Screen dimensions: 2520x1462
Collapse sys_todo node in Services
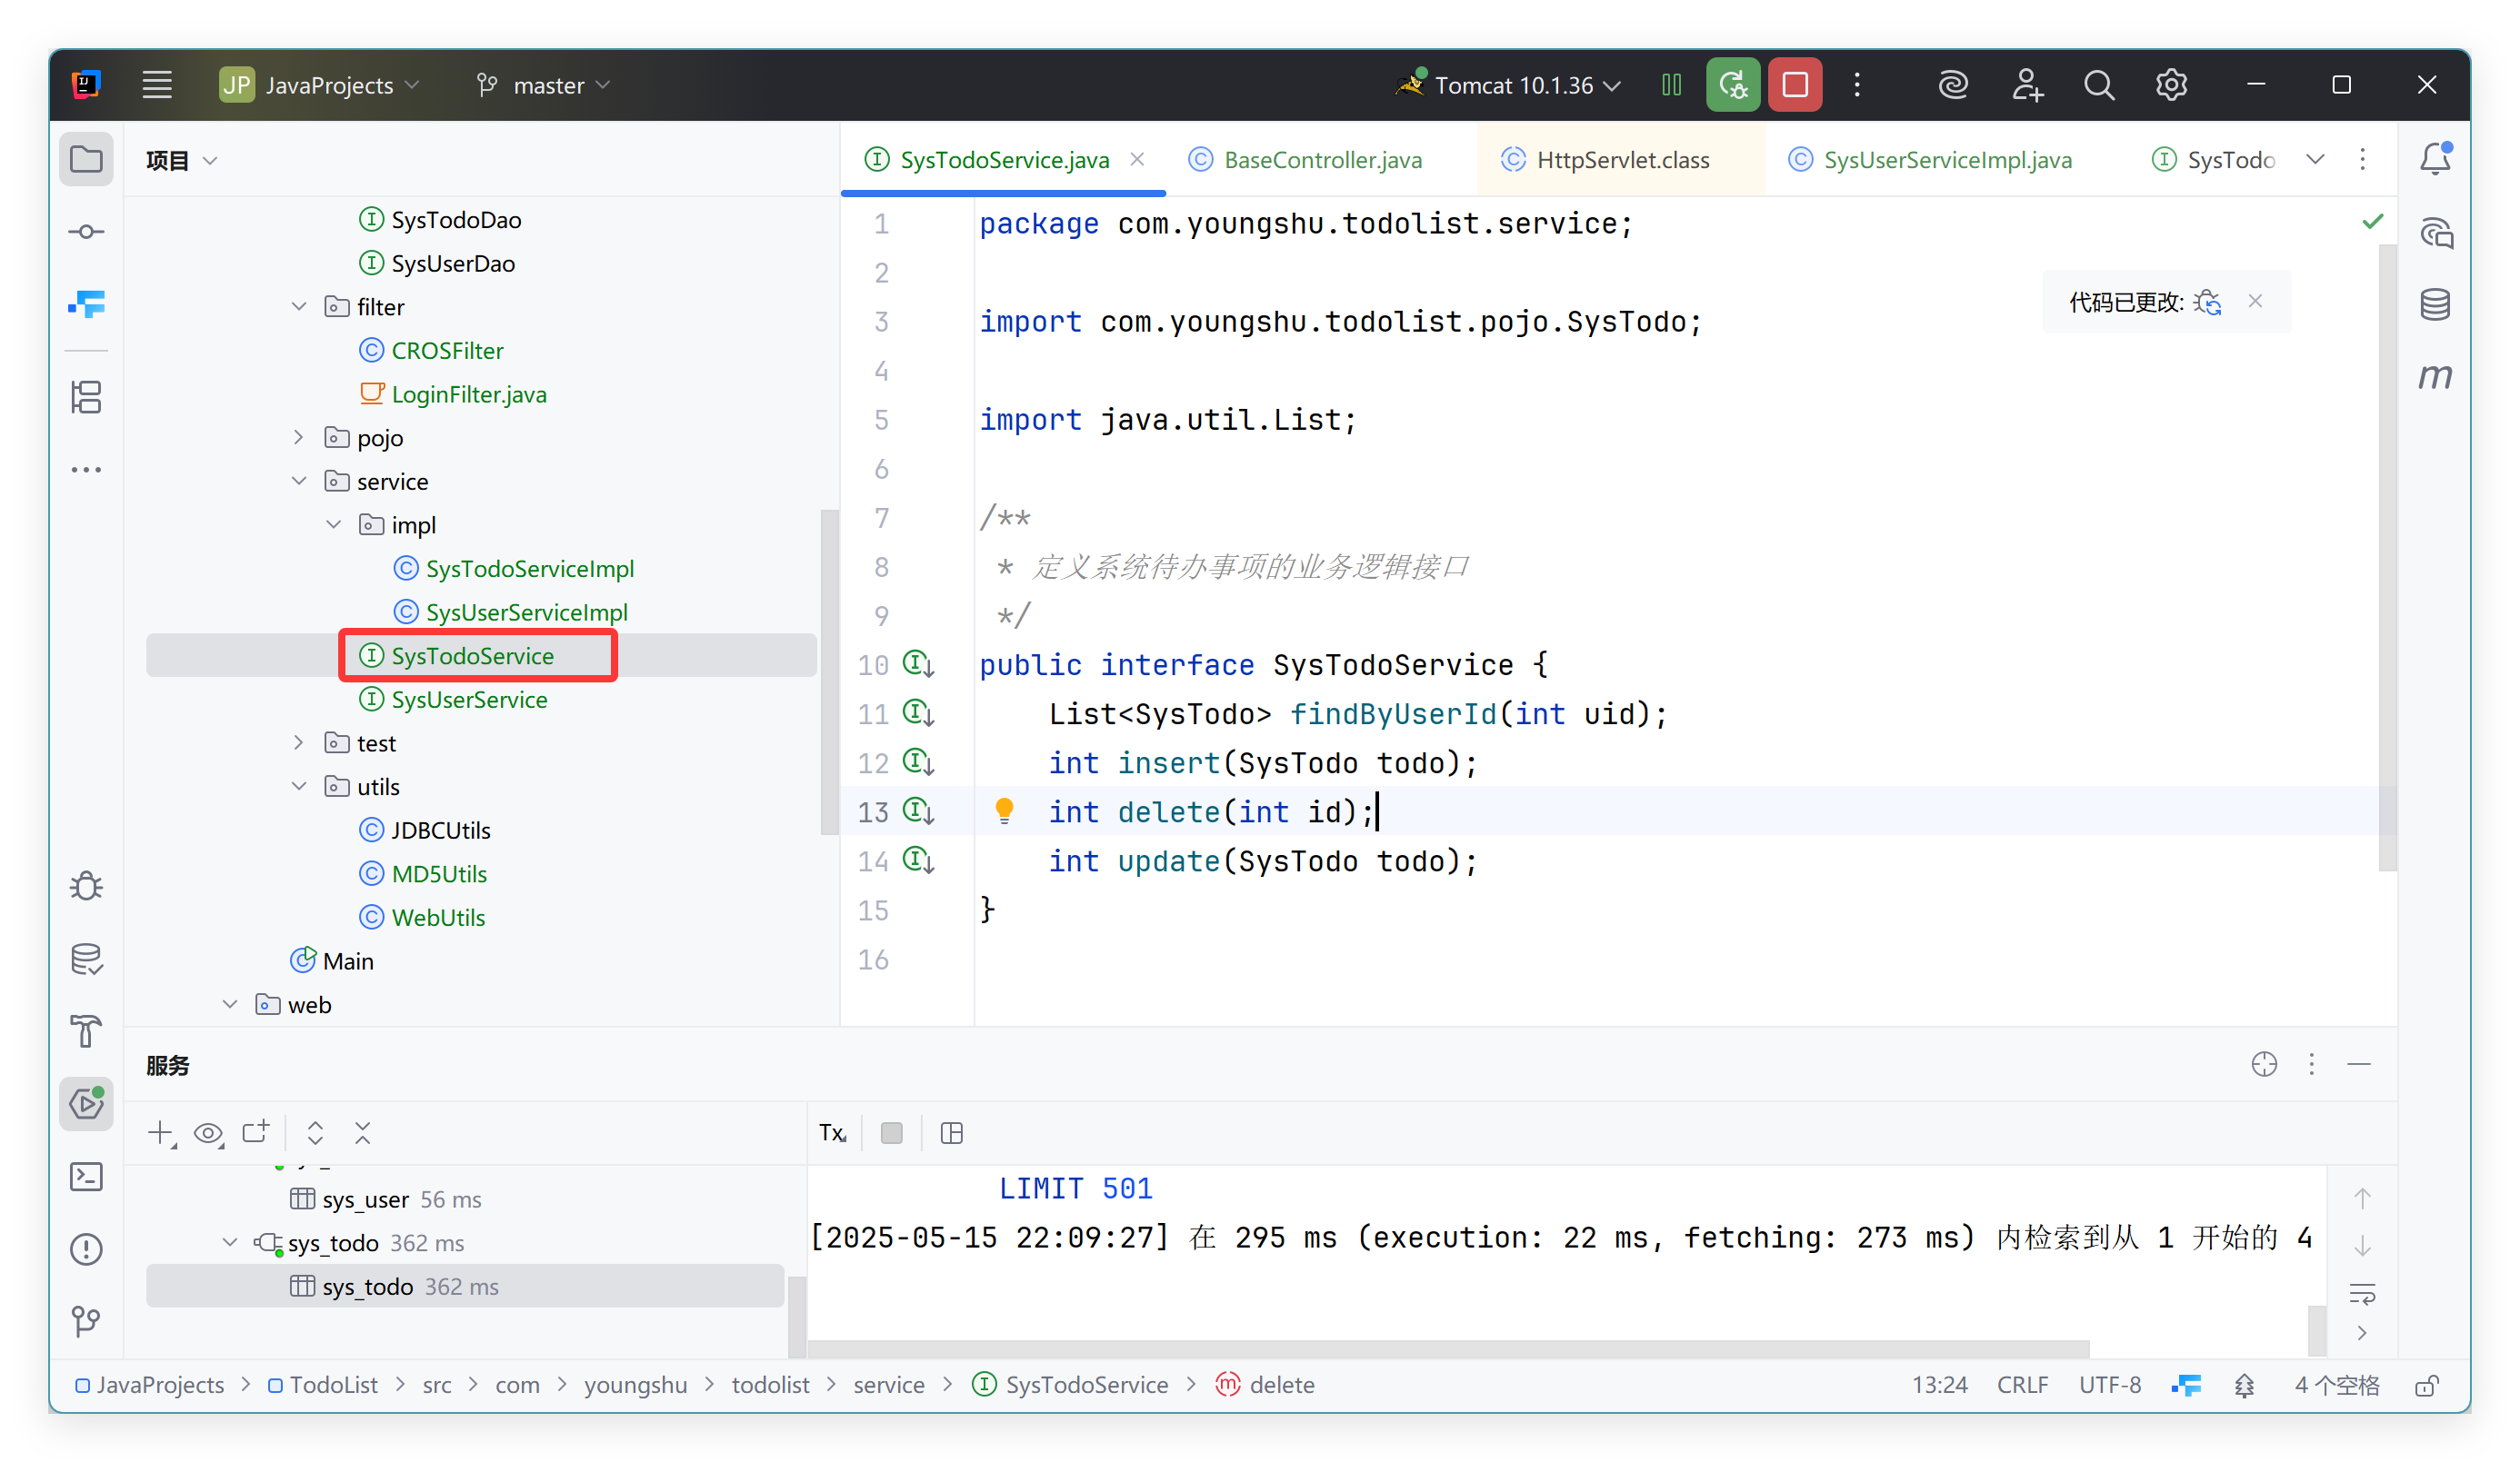tap(230, 1242)
